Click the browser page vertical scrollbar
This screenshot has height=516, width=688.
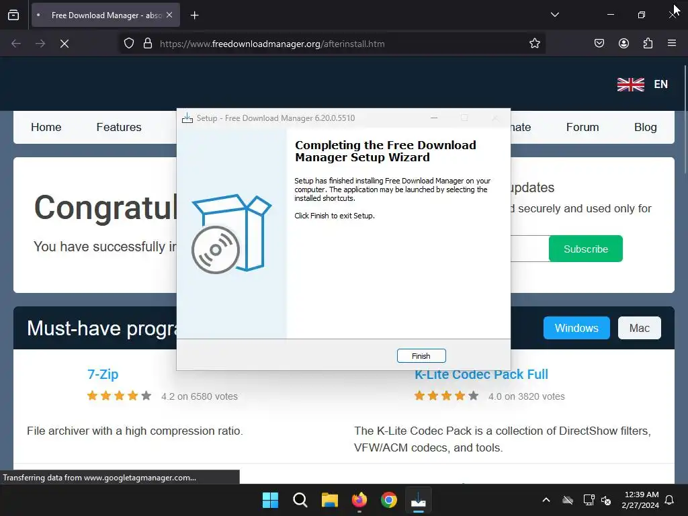pos(685,118)
